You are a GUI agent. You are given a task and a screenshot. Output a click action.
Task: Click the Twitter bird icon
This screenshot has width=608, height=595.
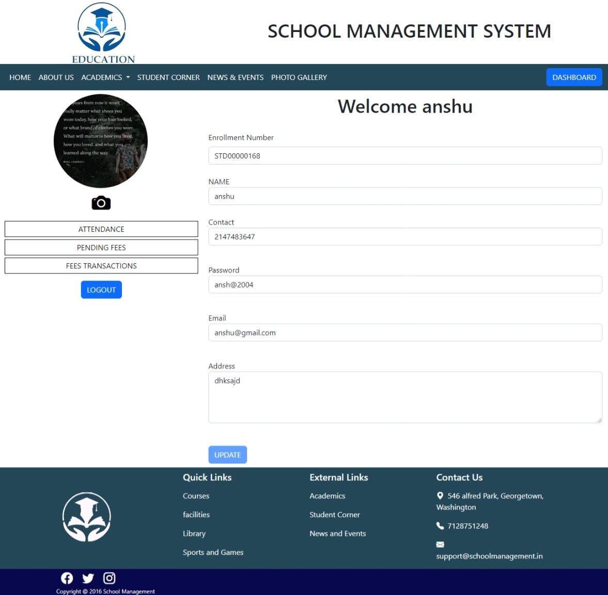pos(88,577)
